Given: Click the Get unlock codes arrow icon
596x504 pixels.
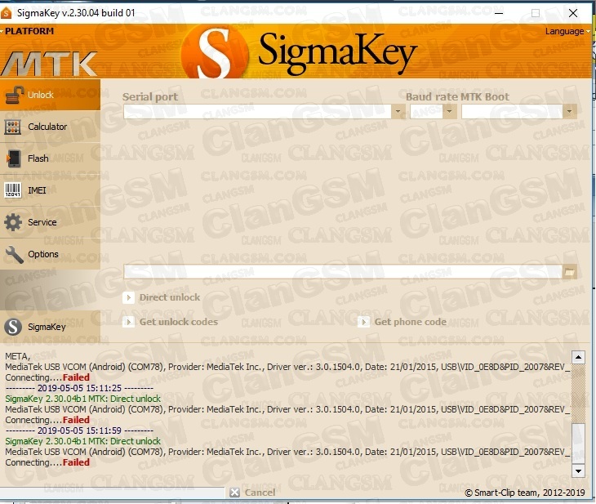Looking at the screenshot, I should 128,322.
